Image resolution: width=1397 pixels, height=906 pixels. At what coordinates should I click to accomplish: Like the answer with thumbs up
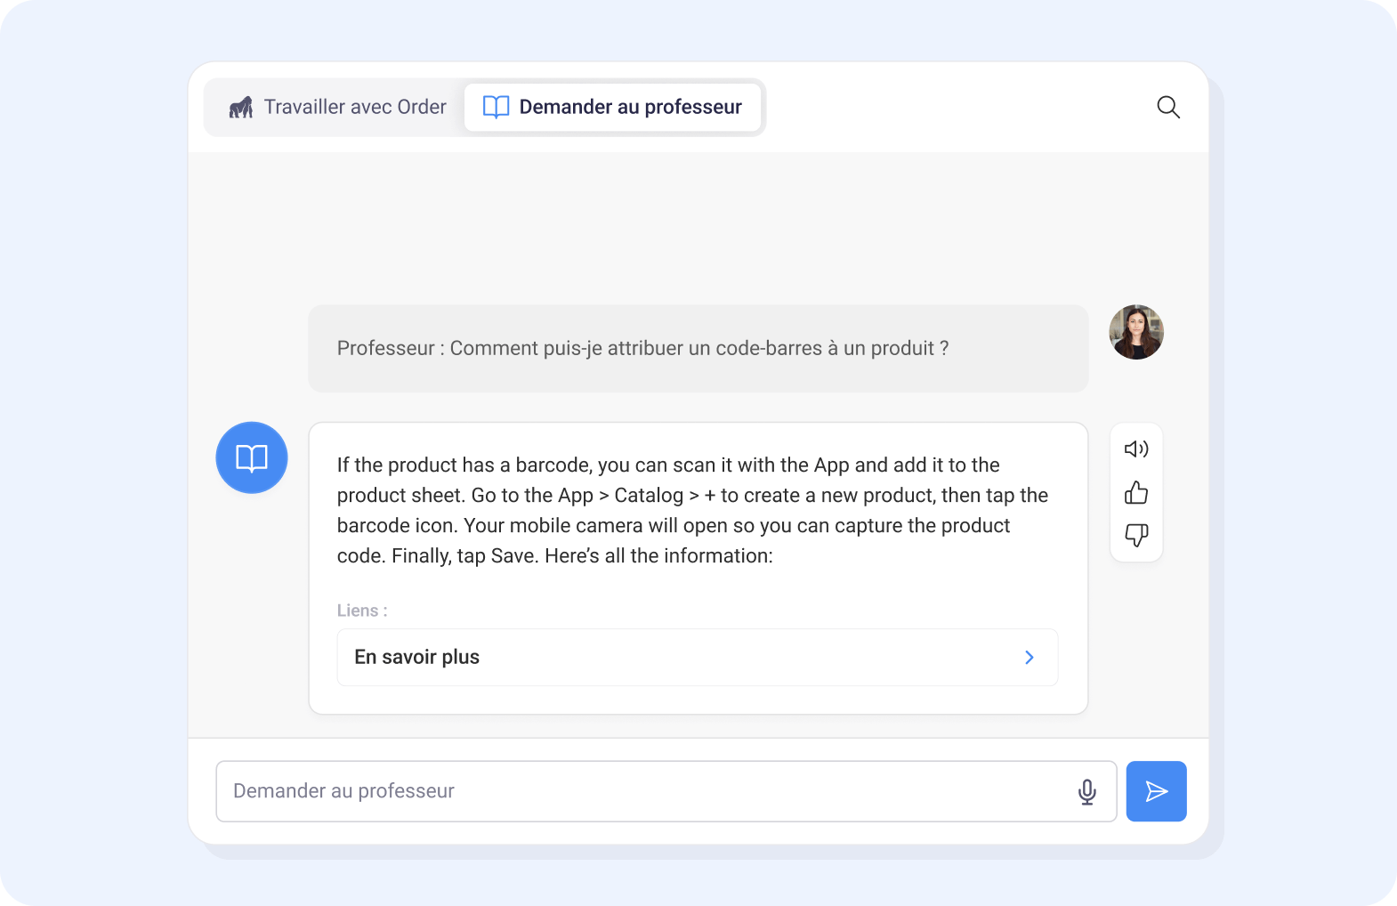tap(1136, 492)
